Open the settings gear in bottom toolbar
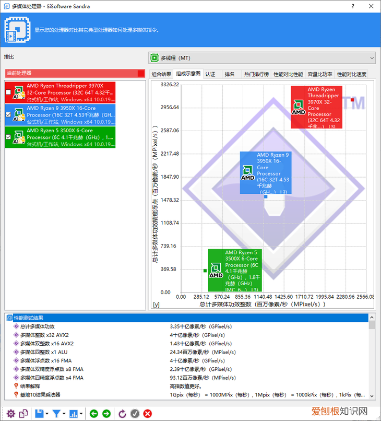Image resolution: width=381 pixels, height=421 pixels. pyautogui.click(x=10, y=414)
